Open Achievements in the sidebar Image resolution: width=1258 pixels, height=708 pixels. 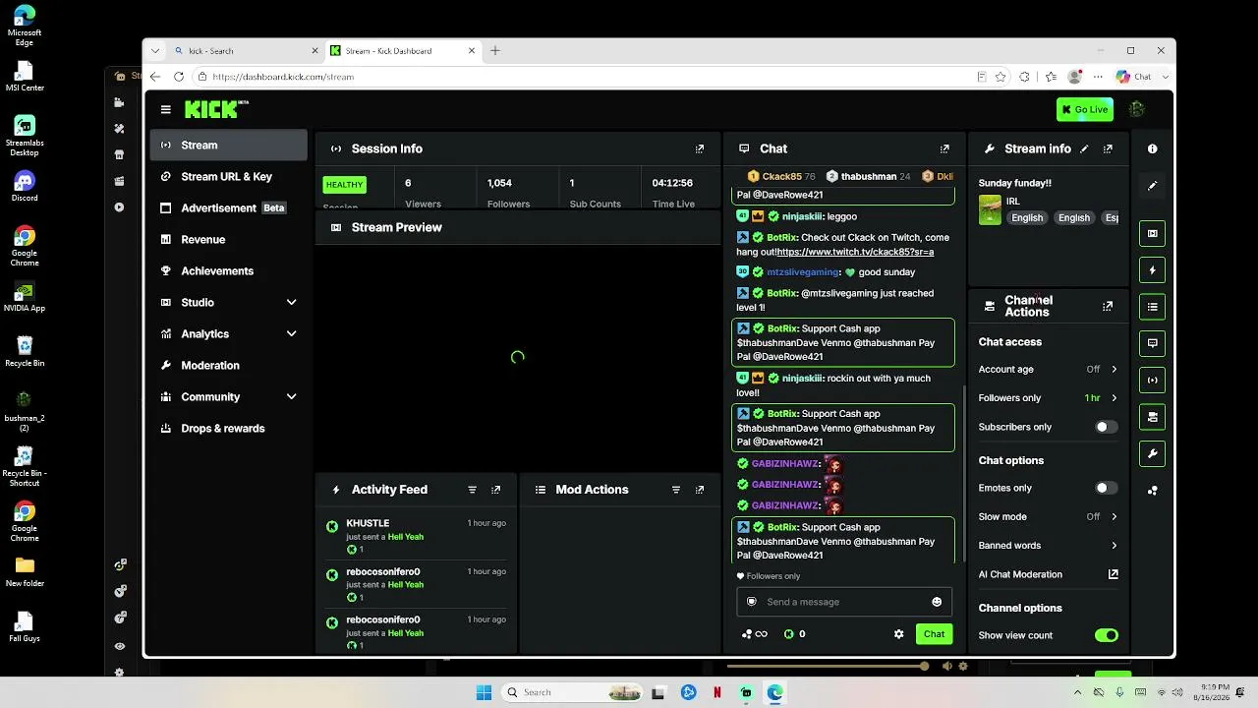[x=228, y=271]
